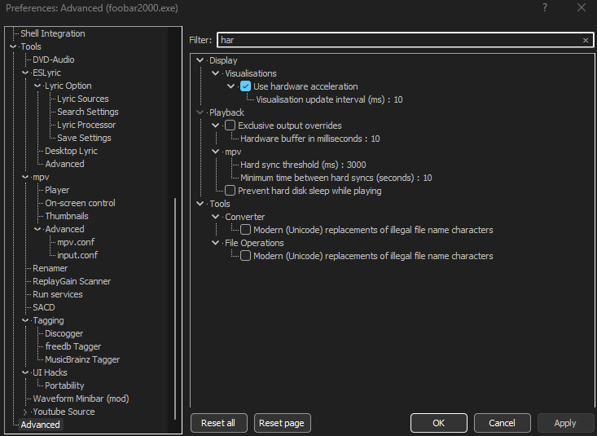The image size is (597, 436).
Task: Open Waveform Minibar (mod) page
Action: (81, 399)
